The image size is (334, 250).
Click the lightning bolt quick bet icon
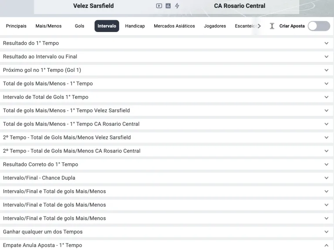[177, 6]
